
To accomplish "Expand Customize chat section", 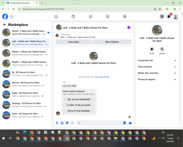I will point(157,60).
